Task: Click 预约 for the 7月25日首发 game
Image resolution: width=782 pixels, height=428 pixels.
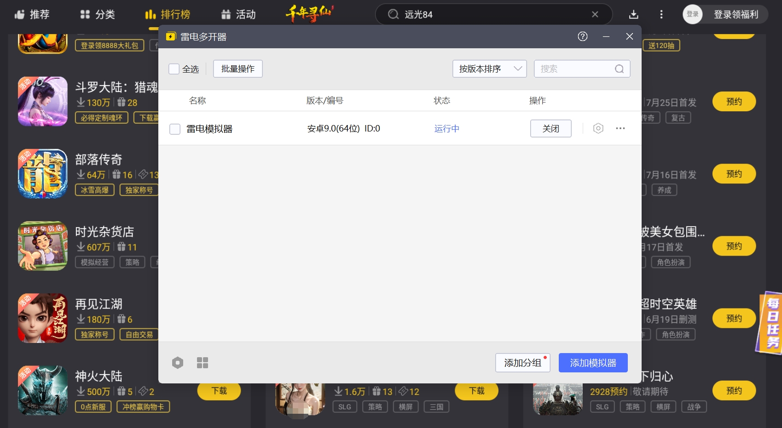Action: [734, 102]
